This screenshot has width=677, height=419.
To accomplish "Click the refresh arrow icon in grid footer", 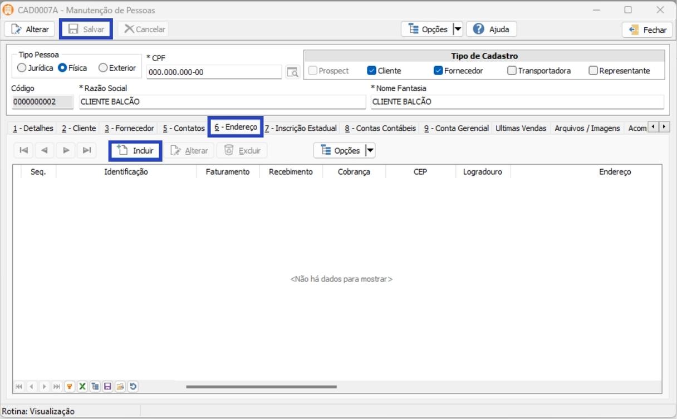I will coord(133,386).
